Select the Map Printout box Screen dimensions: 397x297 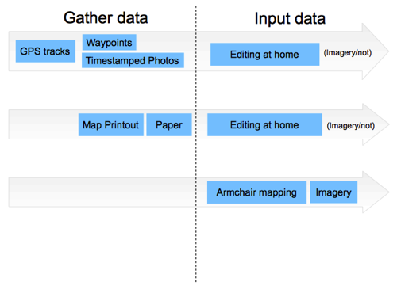pyautogui.click(x=111, y=124)
